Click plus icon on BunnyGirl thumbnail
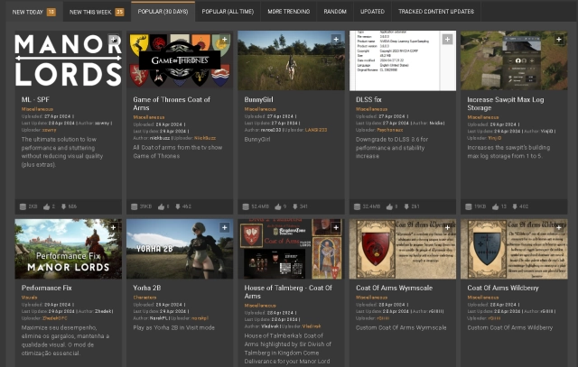This screenshot has width=578, height=367. pyautogui.click(x=336, y=40)
